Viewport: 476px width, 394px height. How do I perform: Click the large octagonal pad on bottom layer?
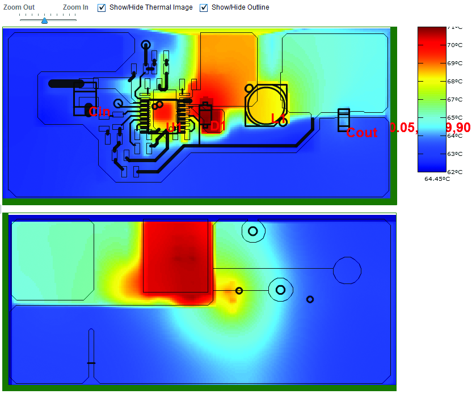point(347,270)
